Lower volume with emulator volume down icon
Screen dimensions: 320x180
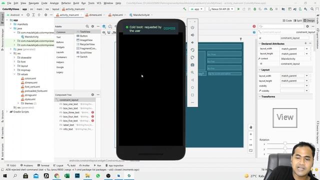point(192,42)
